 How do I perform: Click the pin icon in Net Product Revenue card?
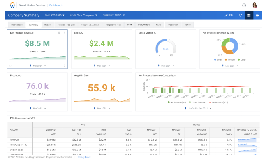(30, 66)
